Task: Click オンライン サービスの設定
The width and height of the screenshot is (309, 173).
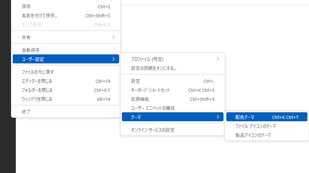Action: point(173,130)
